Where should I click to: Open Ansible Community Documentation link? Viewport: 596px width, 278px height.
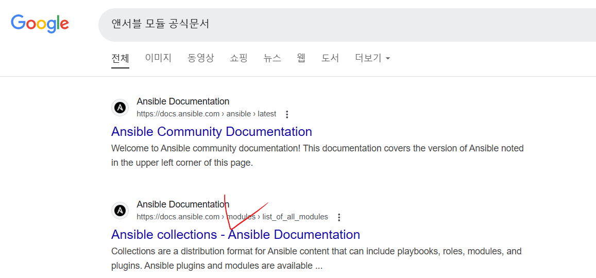(211, 132)
